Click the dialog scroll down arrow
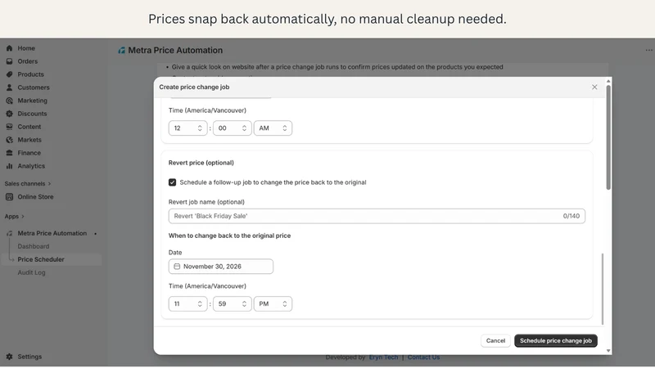This screenshot has width=655, height=368. 608,351
